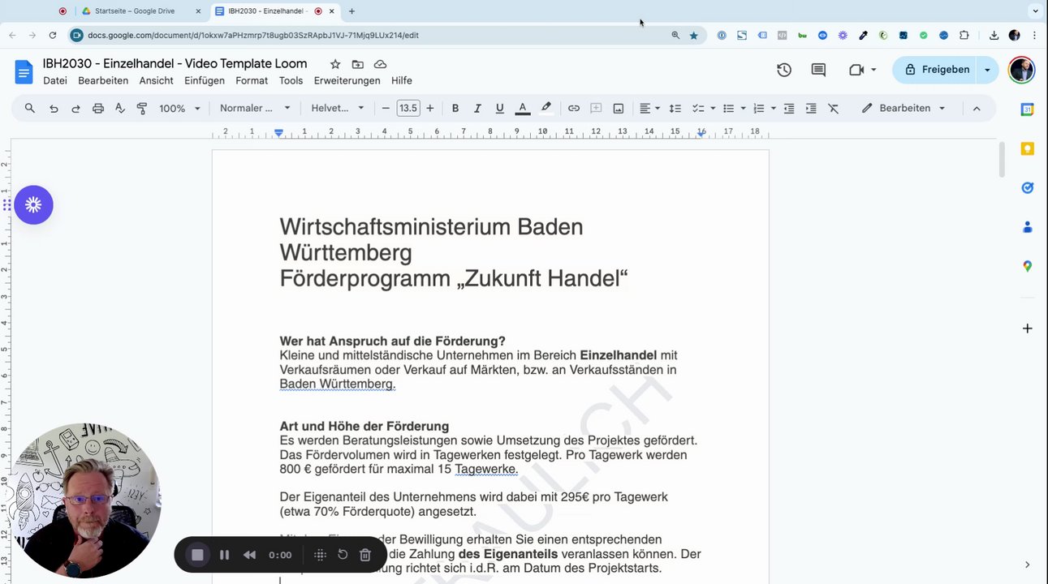Expand the bulleted list options arrow
This screenshot has height=584, width=1048.
743,108
